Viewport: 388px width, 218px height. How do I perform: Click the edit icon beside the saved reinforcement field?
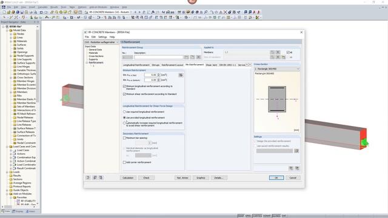click(x=296, y=151)
